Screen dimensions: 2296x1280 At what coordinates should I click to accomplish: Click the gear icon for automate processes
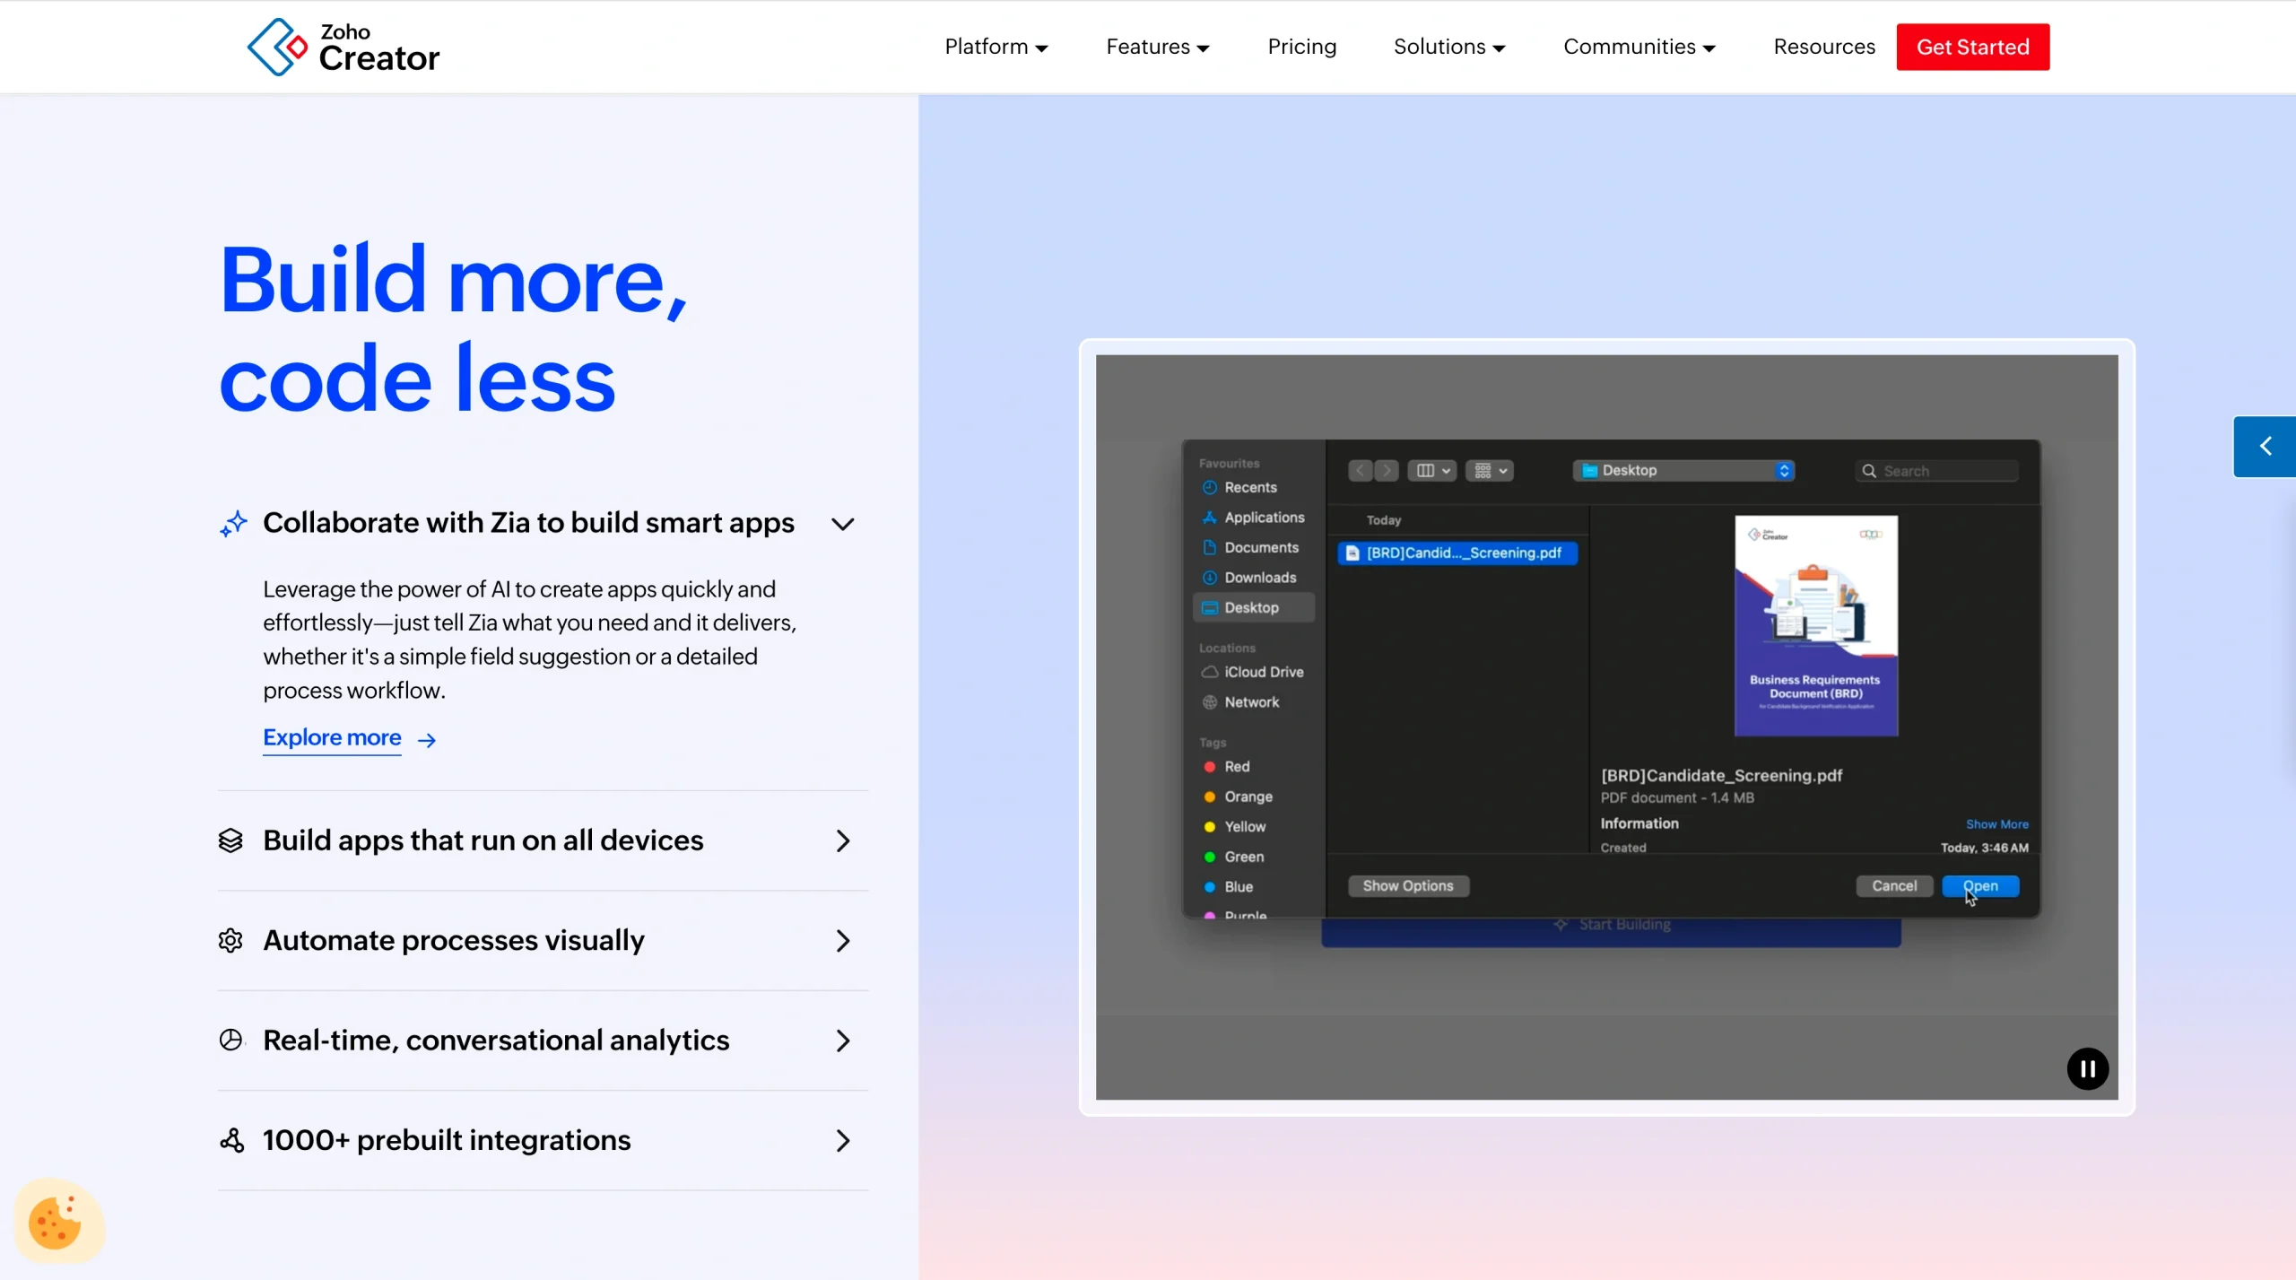(230, 940)
